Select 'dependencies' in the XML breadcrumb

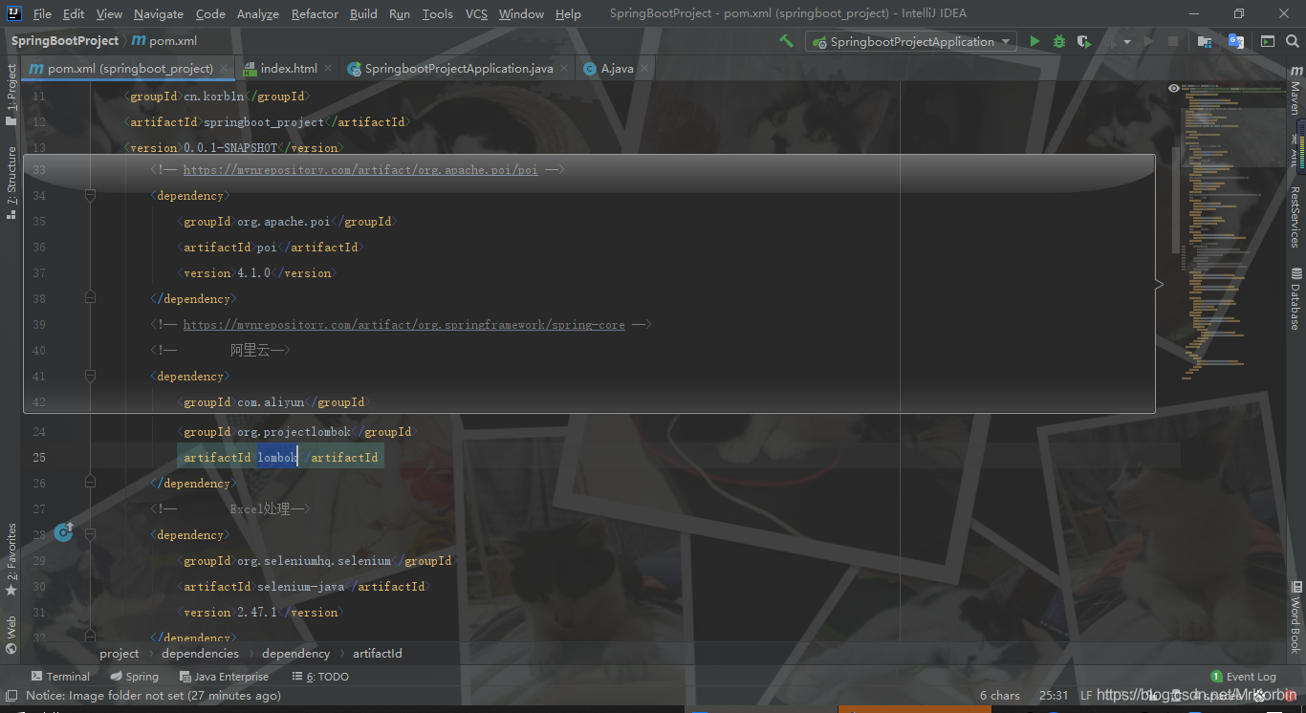200,654
